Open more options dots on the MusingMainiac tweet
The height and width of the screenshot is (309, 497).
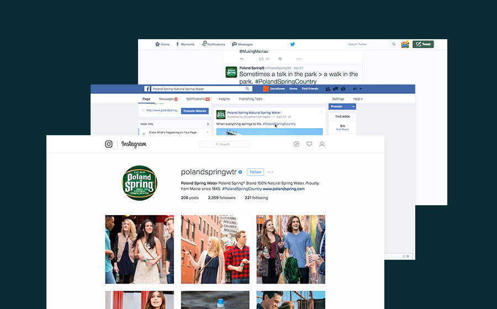[x=299, y=59]
